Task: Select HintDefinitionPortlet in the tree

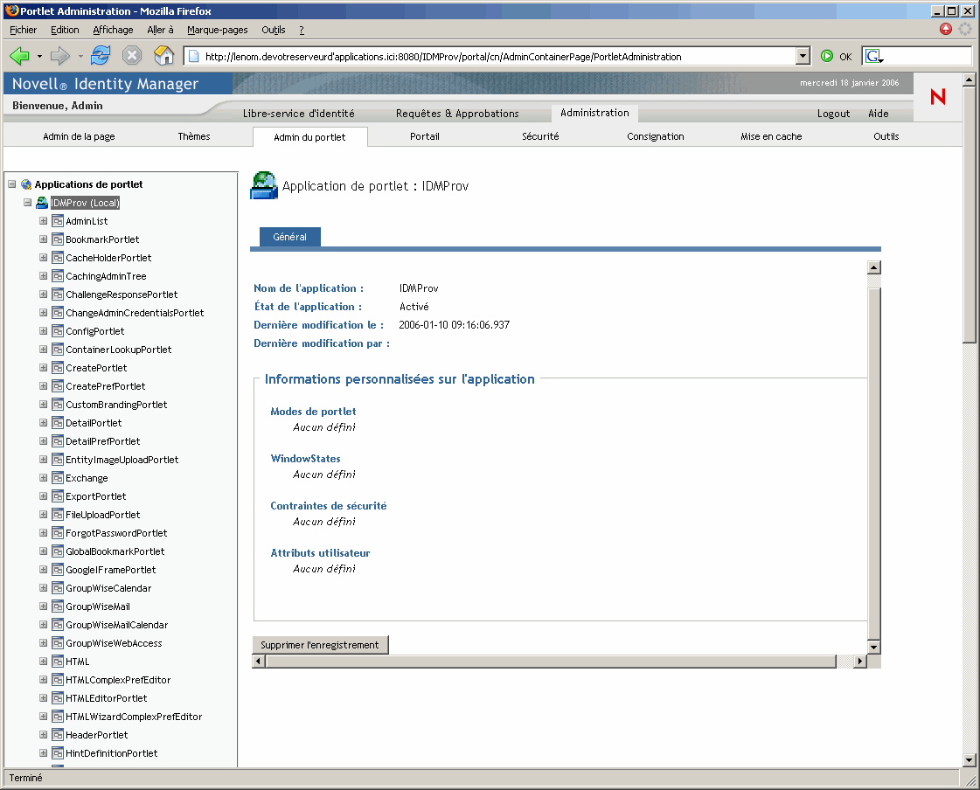Action: [112, 754]
